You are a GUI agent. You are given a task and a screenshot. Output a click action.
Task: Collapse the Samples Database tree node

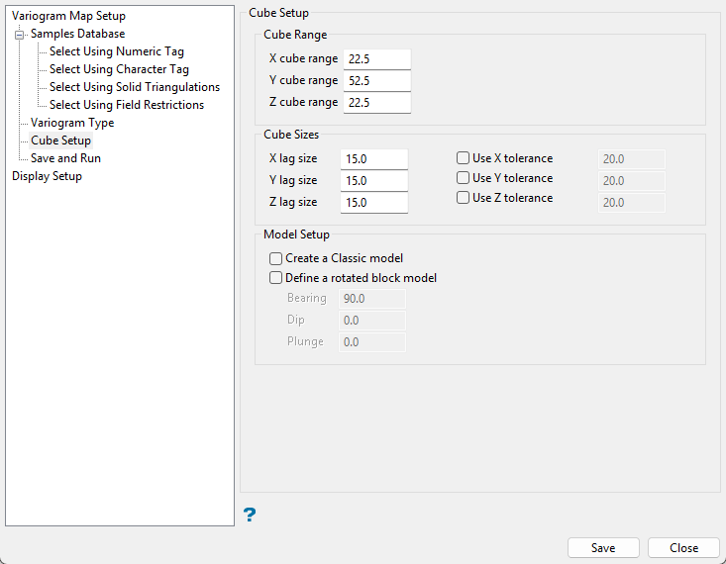tap(19, 34)
